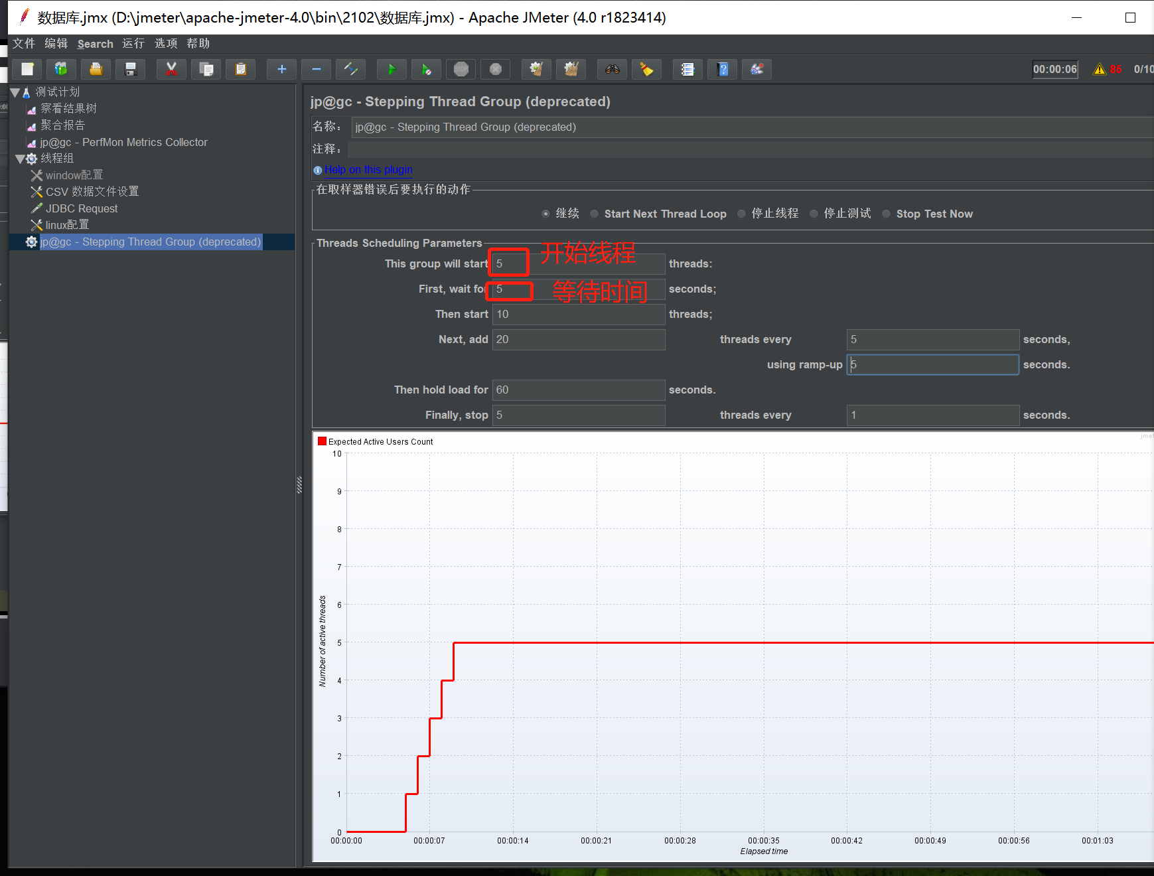Select the 停止线程 radio button
The height and width of the screenshot is (876, 1154).
(741, 214)
